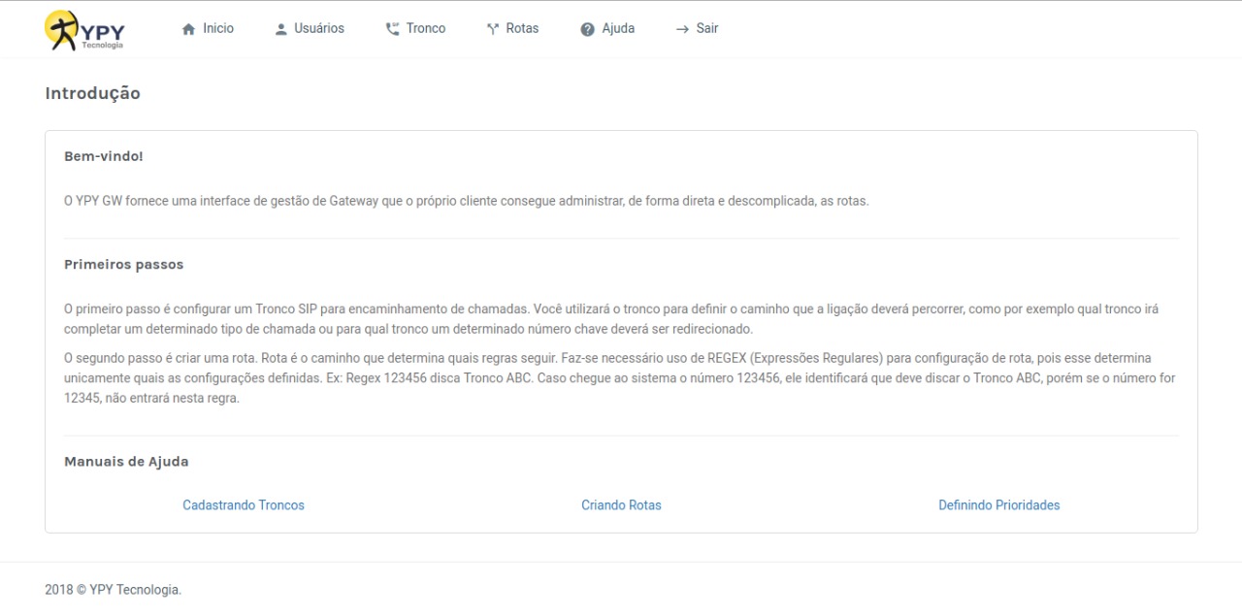Click the sentence starting O YPY GW fornece
This screenshot has width=1242, height=616.
point(467,202)
